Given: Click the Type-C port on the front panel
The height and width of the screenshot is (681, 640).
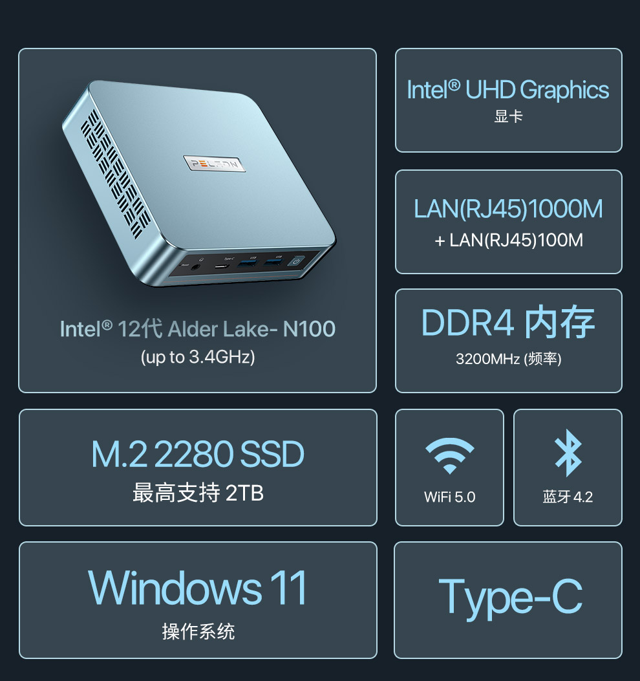Looking at the screenshot, I should pos(222,265).
